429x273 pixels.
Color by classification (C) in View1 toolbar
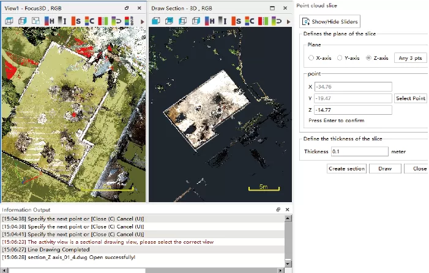89,21
